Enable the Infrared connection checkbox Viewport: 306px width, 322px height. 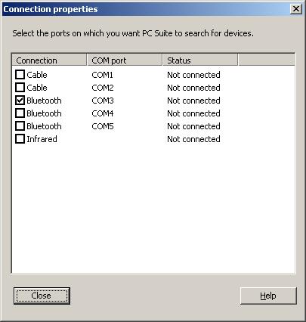(x=20, y=139)
